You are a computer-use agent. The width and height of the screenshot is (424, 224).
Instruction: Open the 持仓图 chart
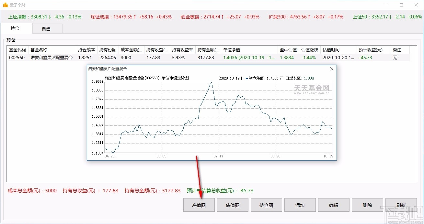(x=266, y=205)
